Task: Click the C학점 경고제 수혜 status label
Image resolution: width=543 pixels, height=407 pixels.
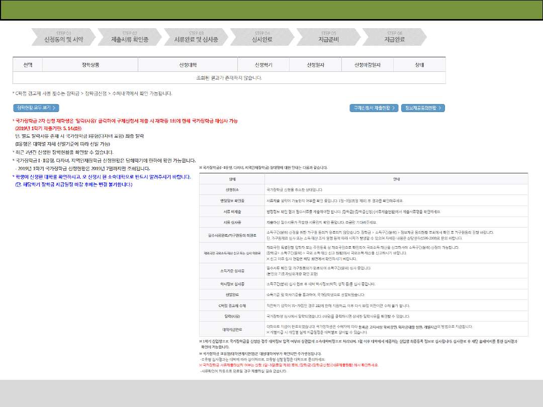Action: click(233, 306)
